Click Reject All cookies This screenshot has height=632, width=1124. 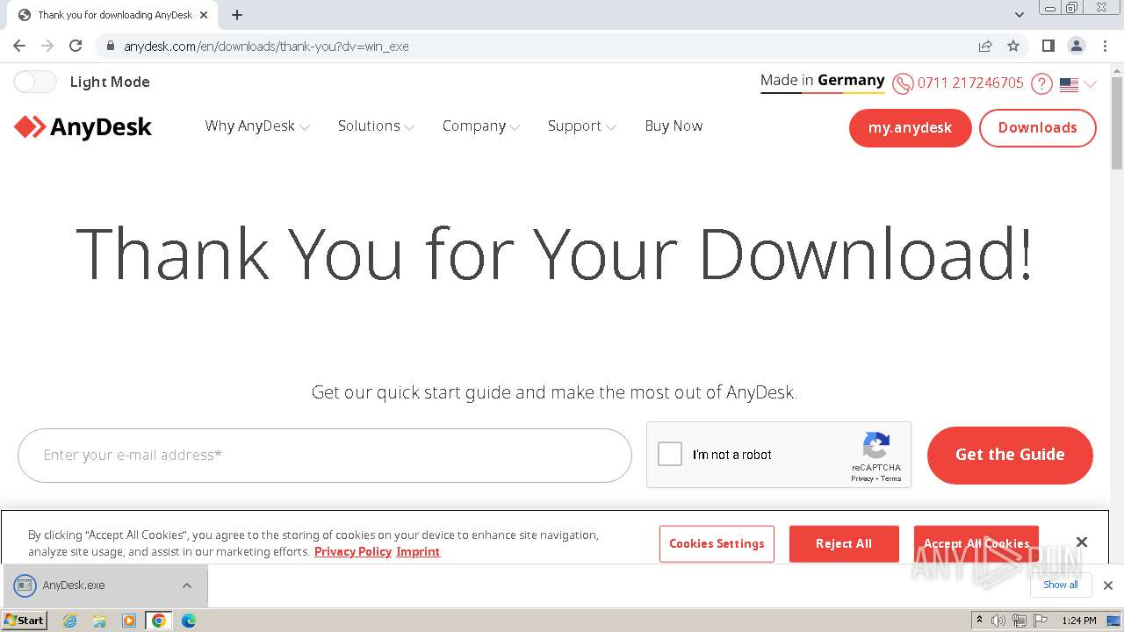click(x=844, y=543)
